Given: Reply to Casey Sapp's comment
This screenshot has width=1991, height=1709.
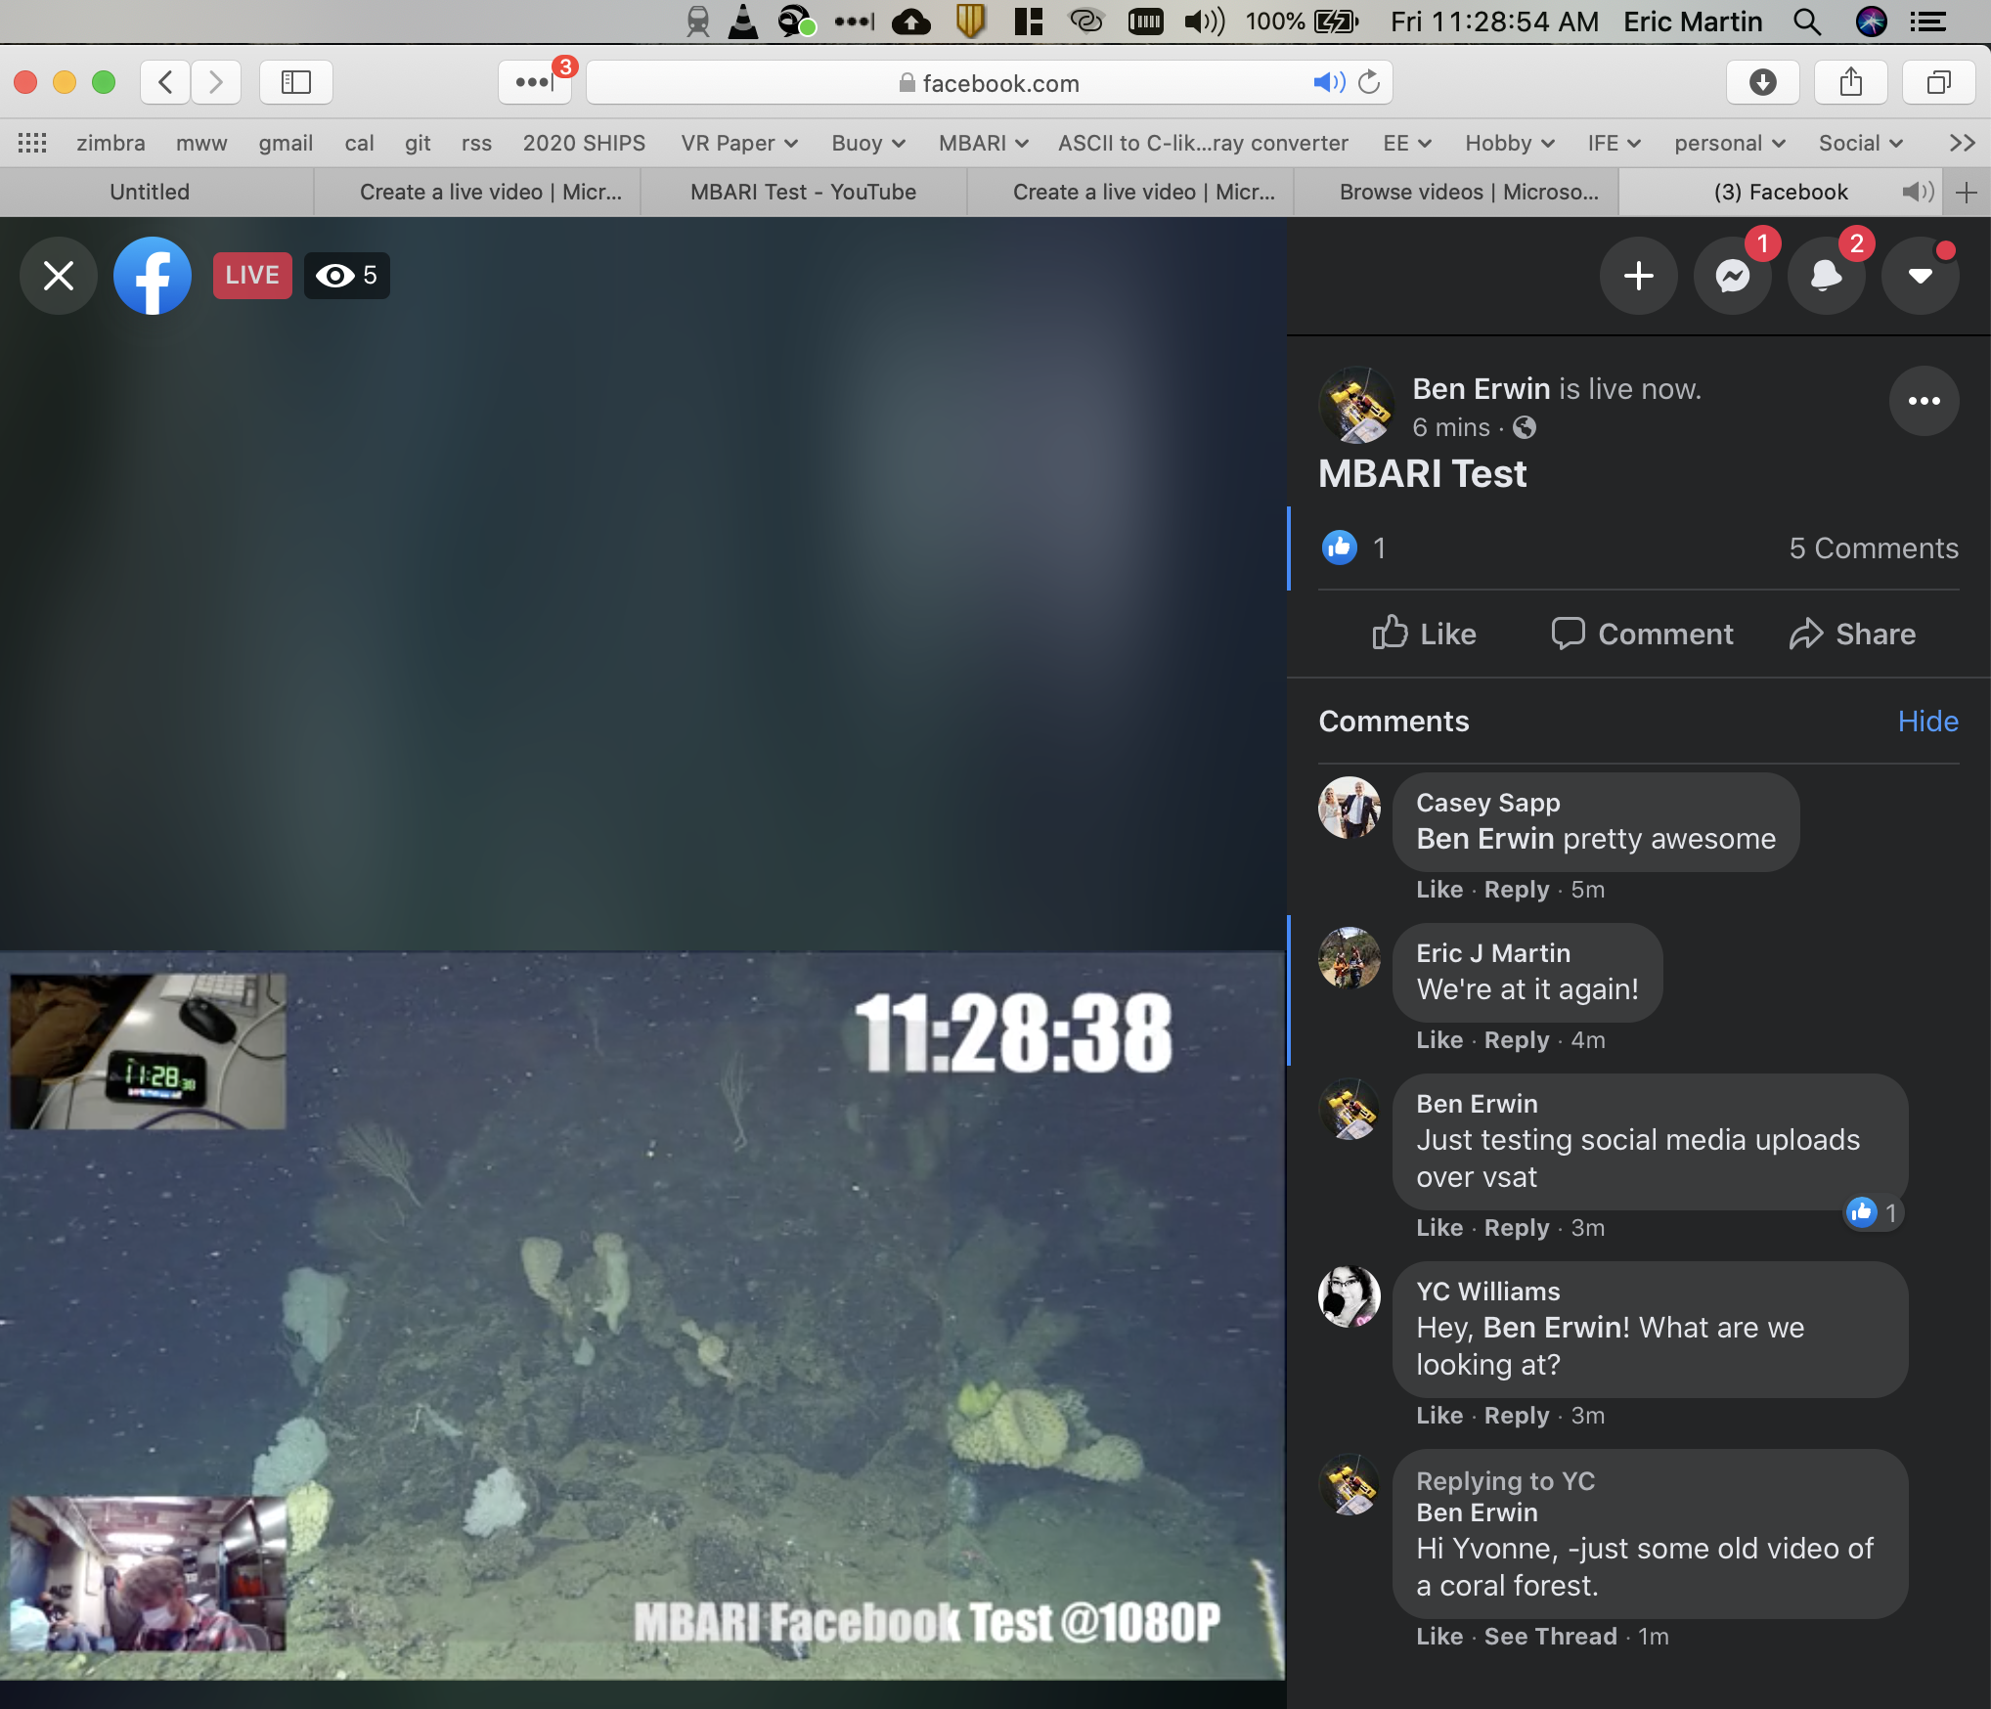Looking at the screenshot, I should pos(1517,890).
